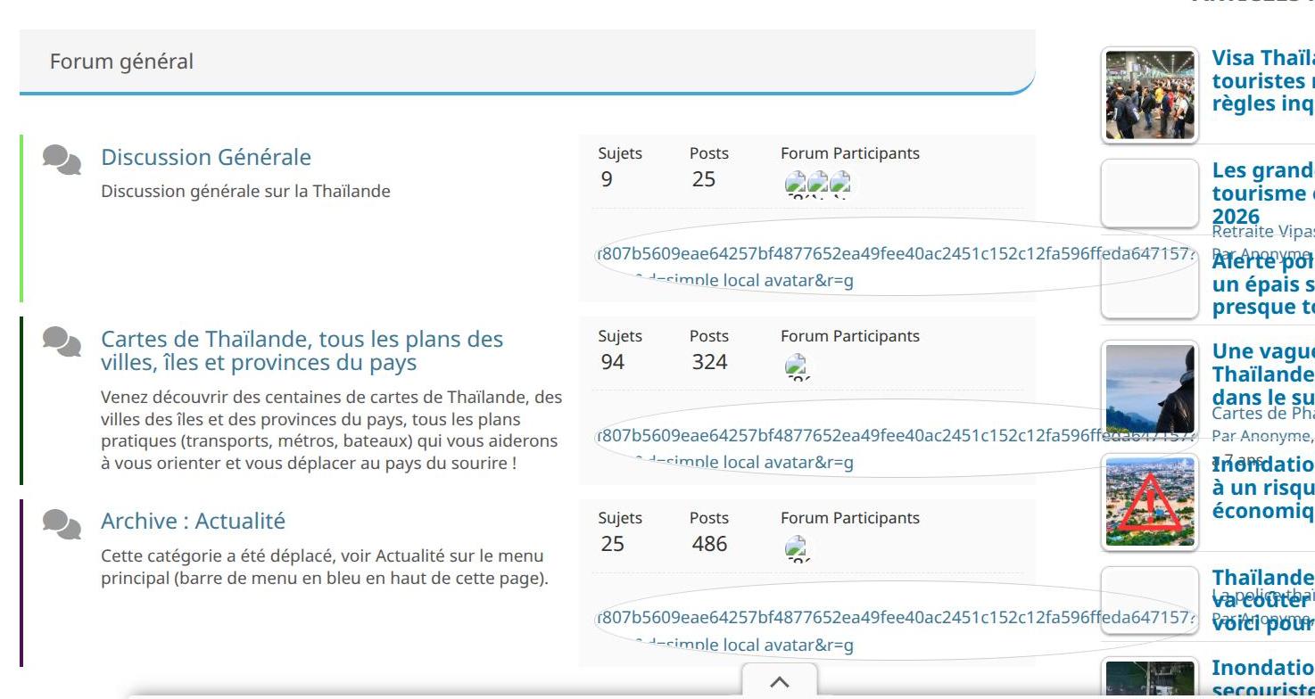Viewport: 1315px width, 699px height.
Task: Click participant avatar in Cartes de Thaïlande row
Action: coord(795,366)
